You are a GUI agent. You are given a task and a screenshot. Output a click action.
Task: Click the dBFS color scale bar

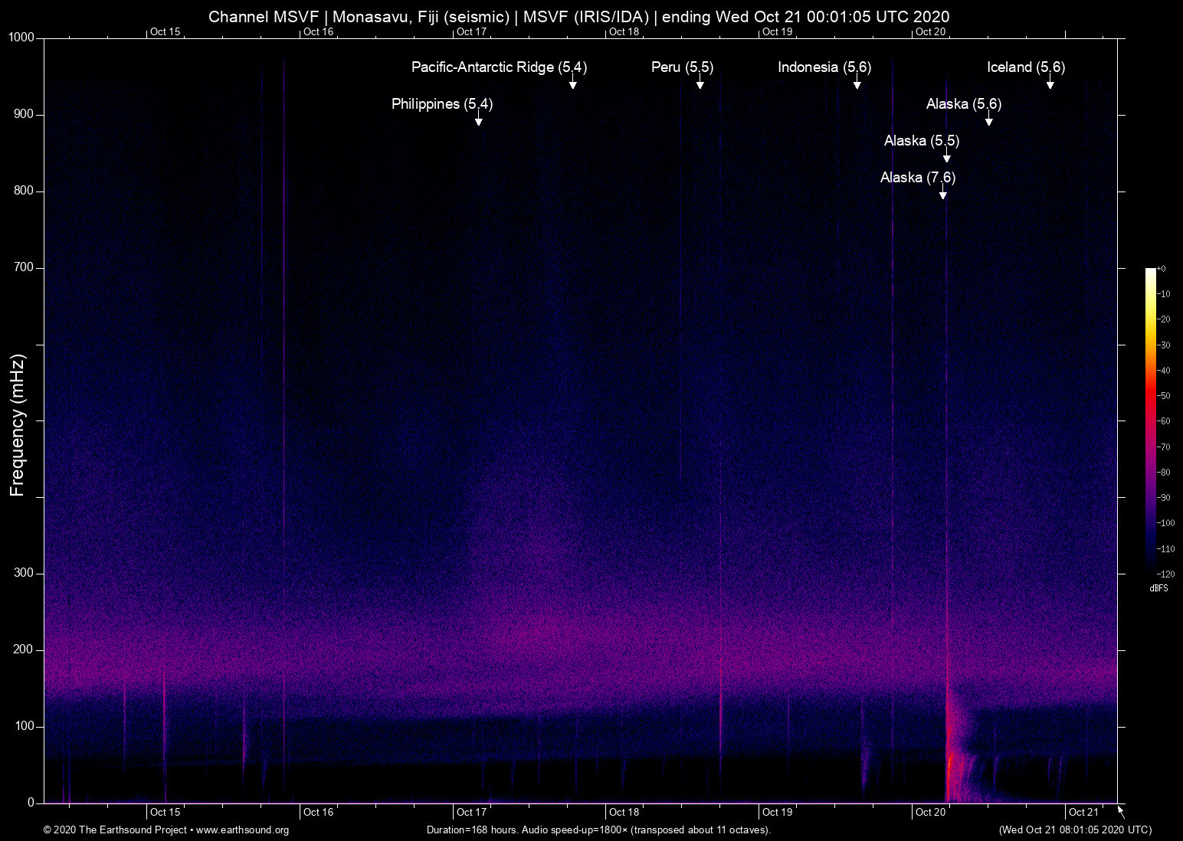1151,420
